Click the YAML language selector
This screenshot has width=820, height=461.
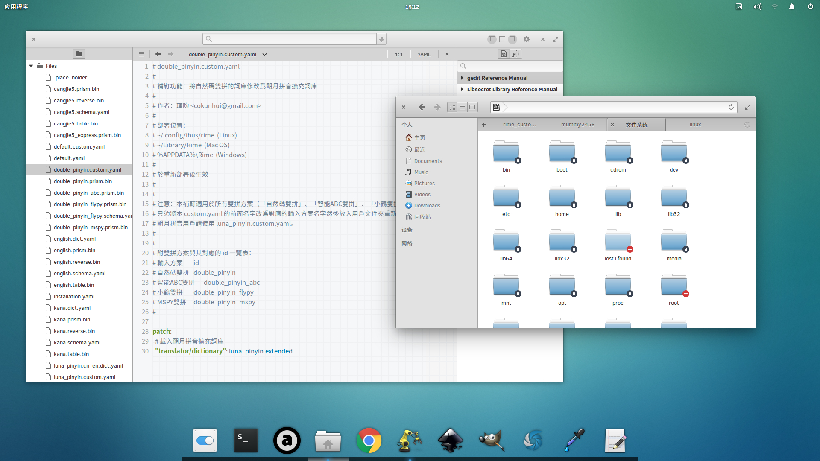click(424, 55)
